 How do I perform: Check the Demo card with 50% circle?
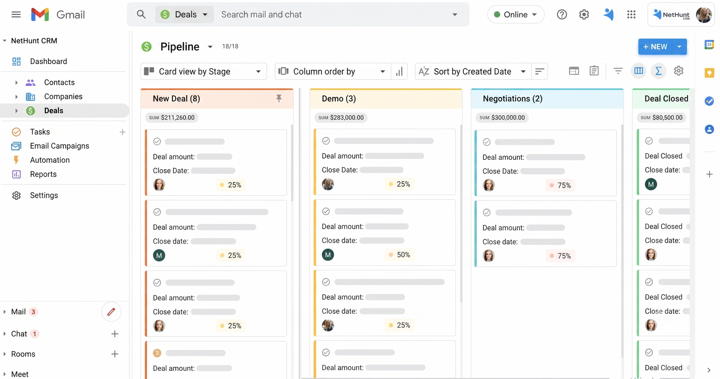[326, 211]
